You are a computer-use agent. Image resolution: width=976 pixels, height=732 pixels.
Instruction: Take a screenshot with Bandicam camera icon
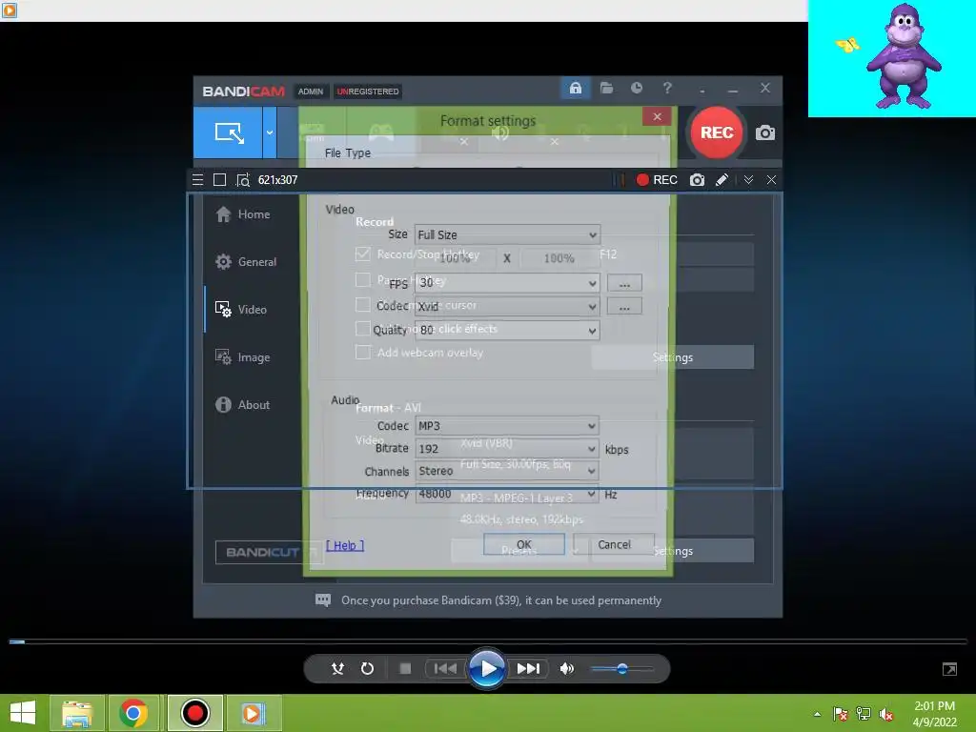point(765,132)
